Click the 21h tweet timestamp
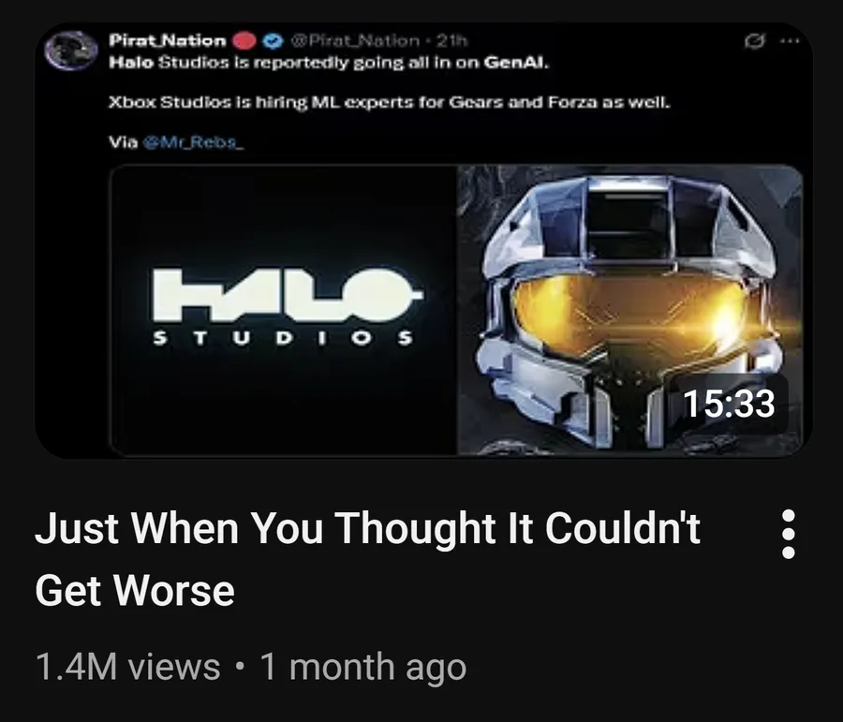The width and height of the screenshot is (843, 722). coord(451,41)
